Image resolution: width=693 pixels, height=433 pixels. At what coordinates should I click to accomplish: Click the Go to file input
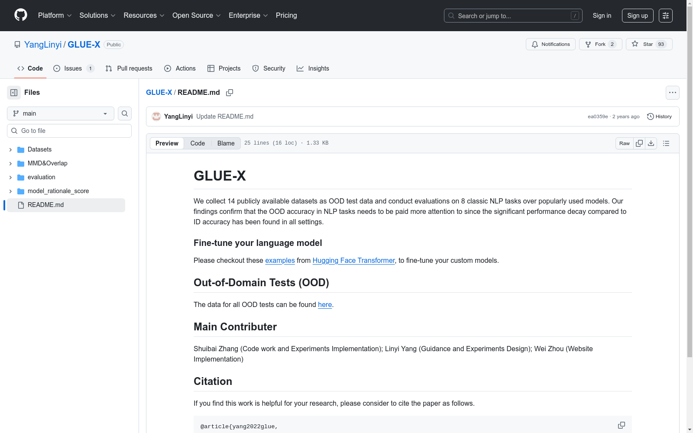tap(69, 131)
